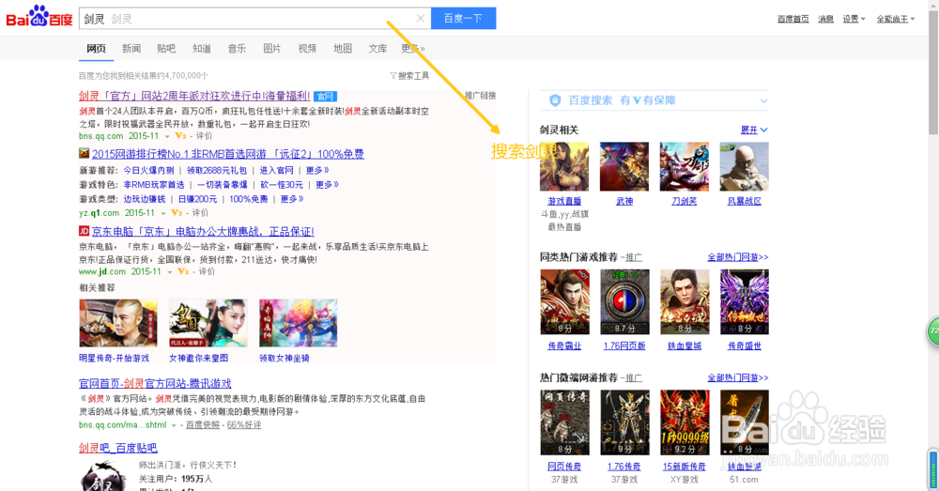Click 铁血皇城 link
The image size is (939, 491).
pos(684,346)
